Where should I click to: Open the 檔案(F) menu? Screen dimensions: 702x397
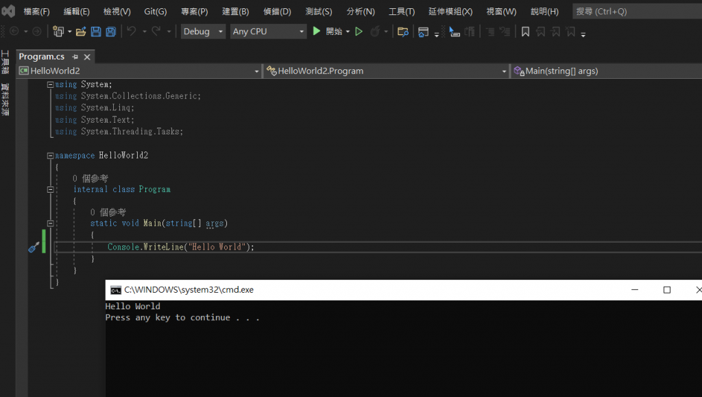pos(37,12)
